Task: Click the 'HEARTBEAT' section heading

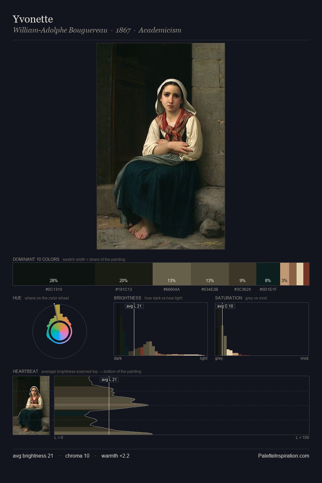Action: coord(25,371)
